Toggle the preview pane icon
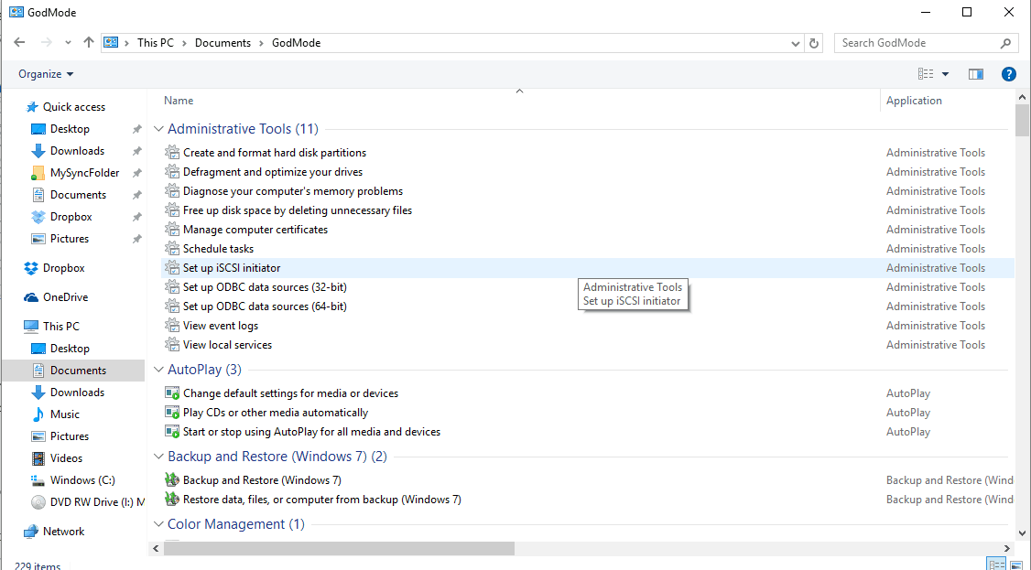 (975, 74)
